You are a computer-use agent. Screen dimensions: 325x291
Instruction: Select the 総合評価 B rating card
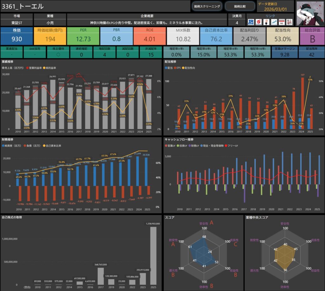[312, 36]
